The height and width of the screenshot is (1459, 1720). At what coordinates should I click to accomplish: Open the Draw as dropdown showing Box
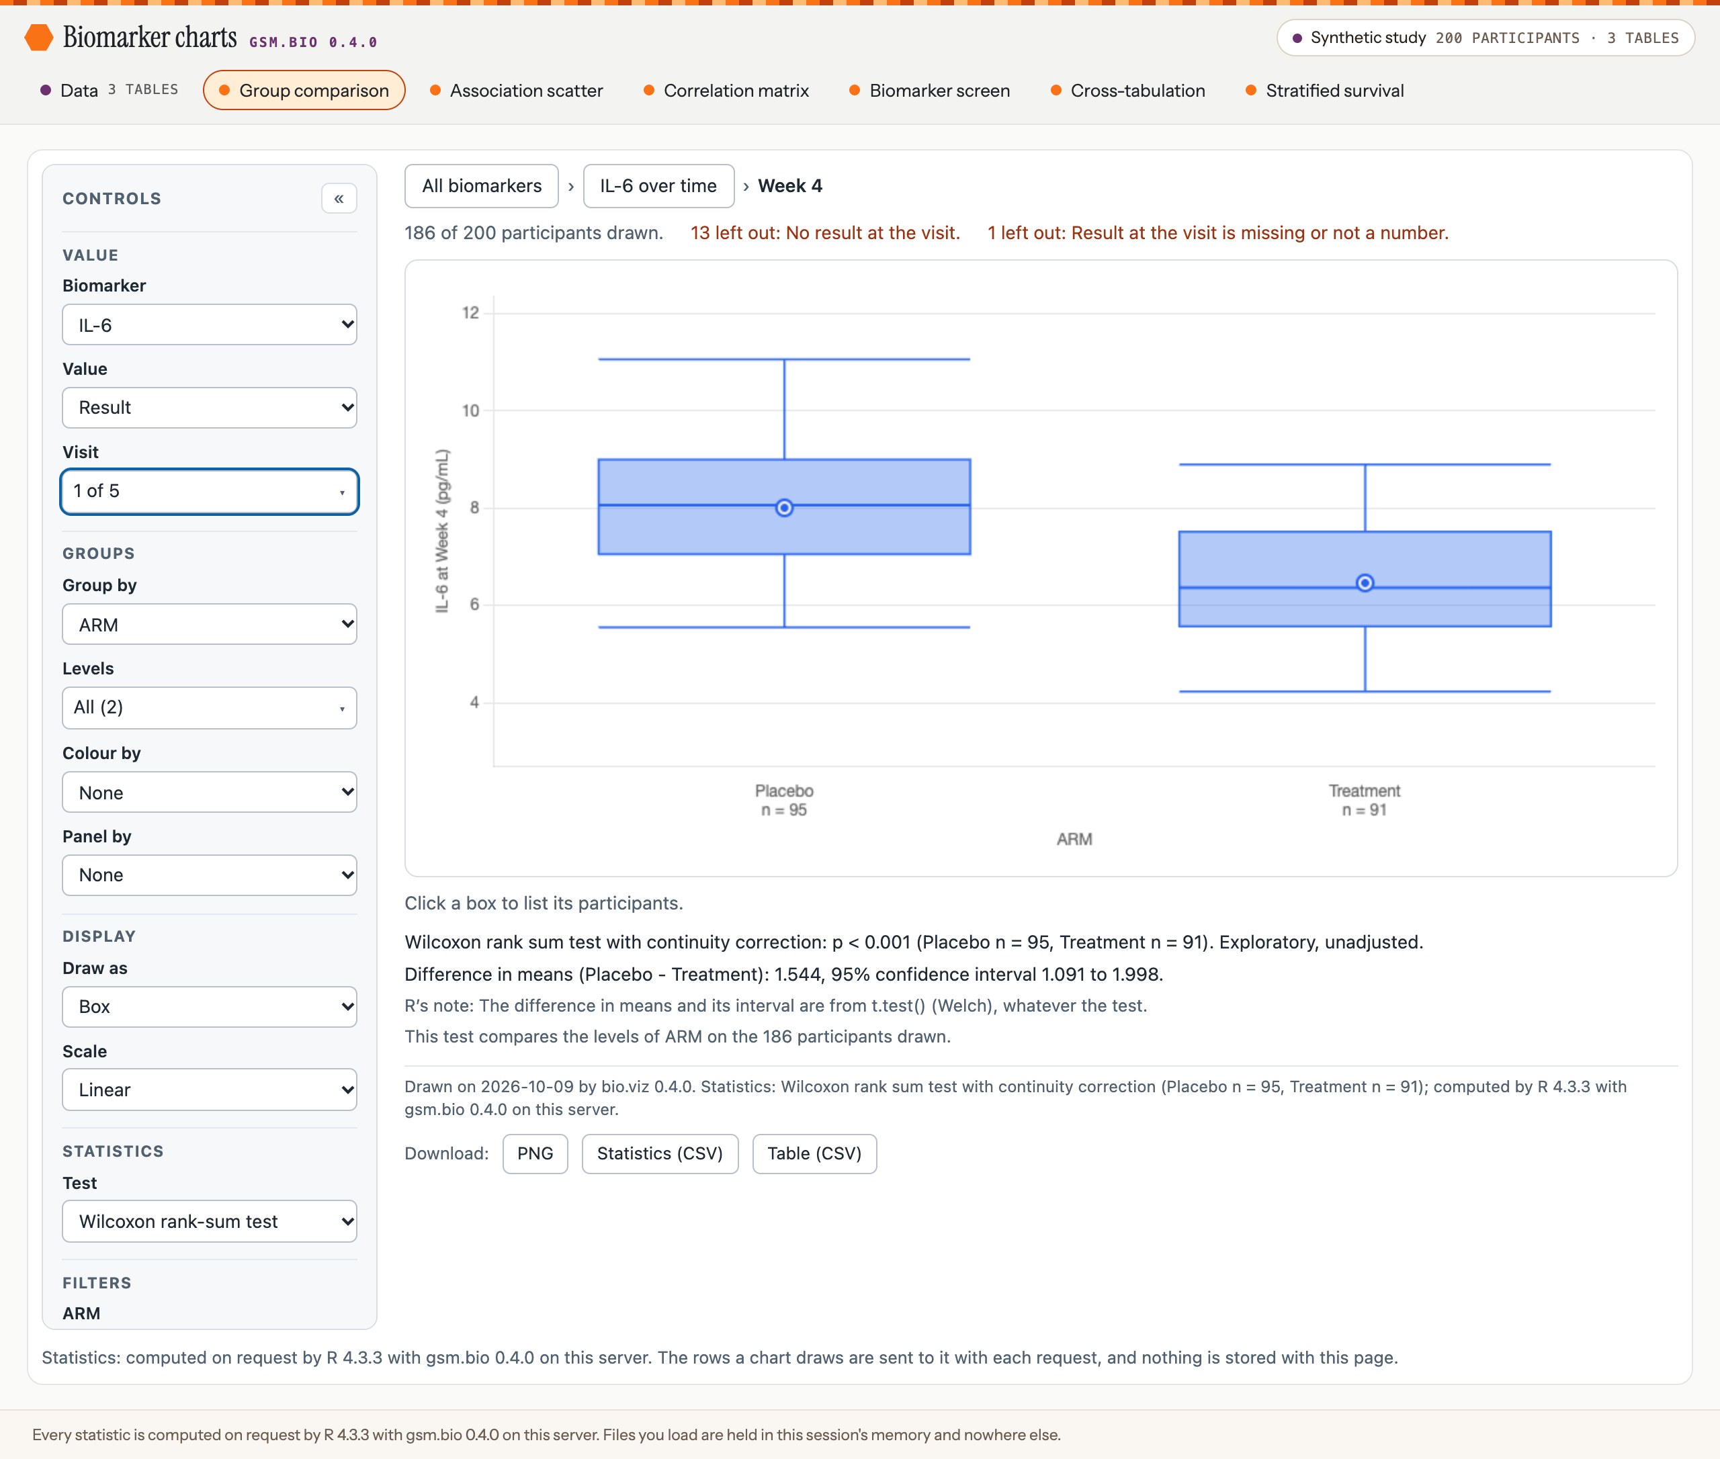coord(210,1006)
